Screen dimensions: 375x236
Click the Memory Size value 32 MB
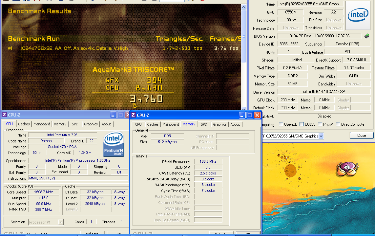[x=293, y=84]
